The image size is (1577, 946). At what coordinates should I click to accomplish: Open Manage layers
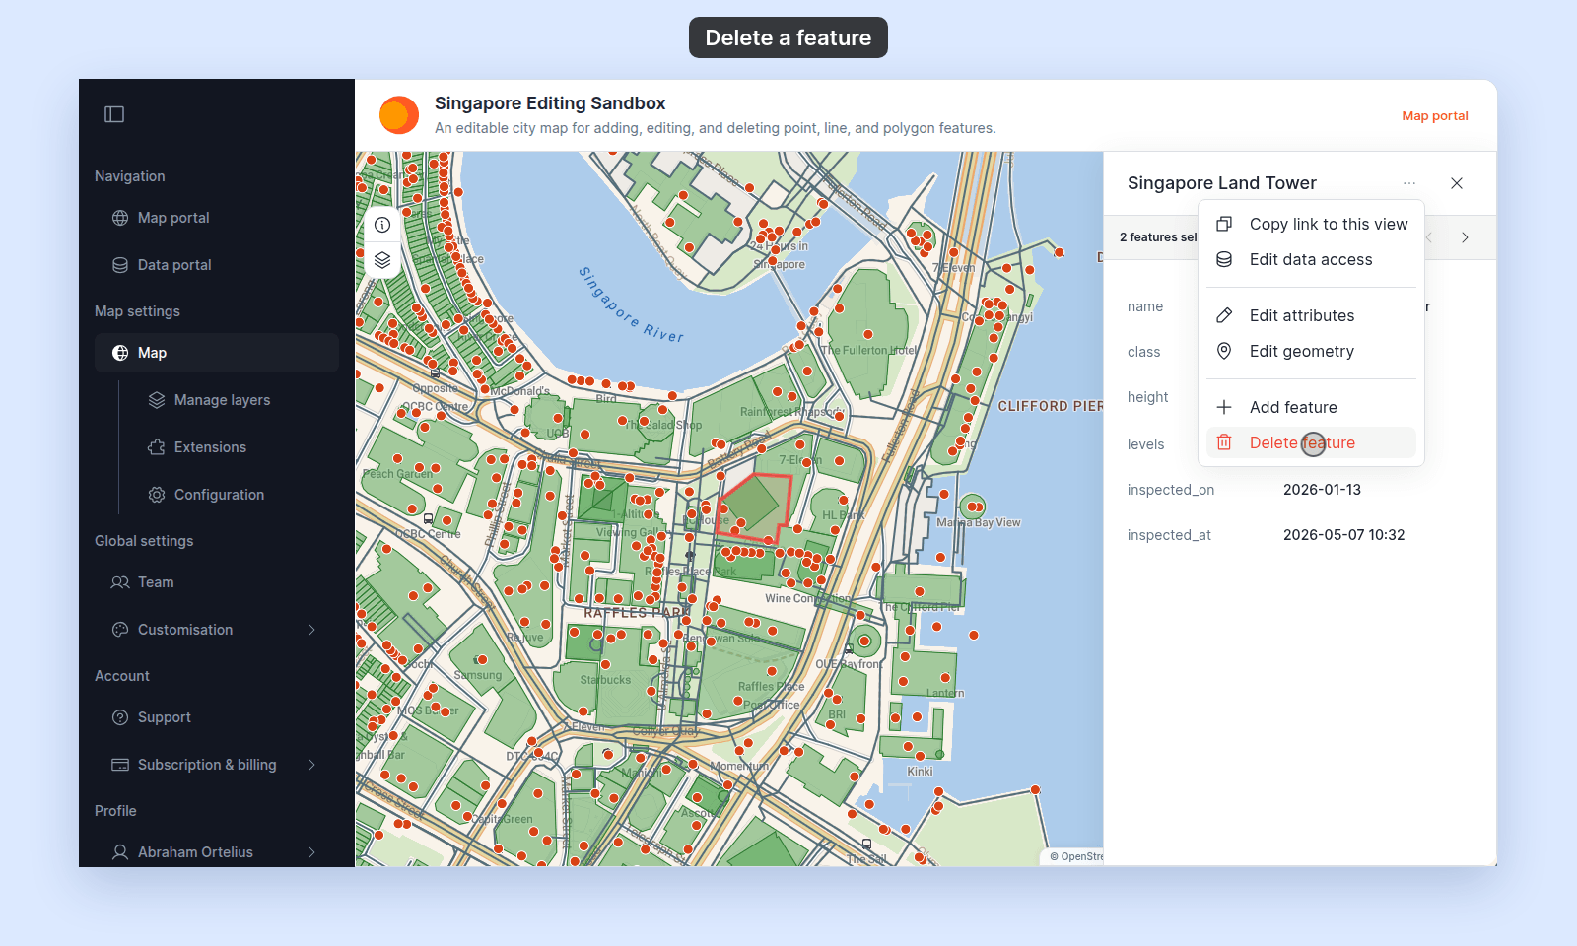235,400
